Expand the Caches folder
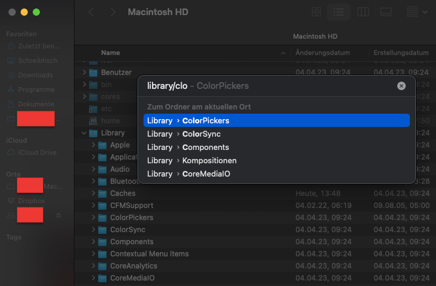Viewport: 436px width, 286px height. [93, 193]
